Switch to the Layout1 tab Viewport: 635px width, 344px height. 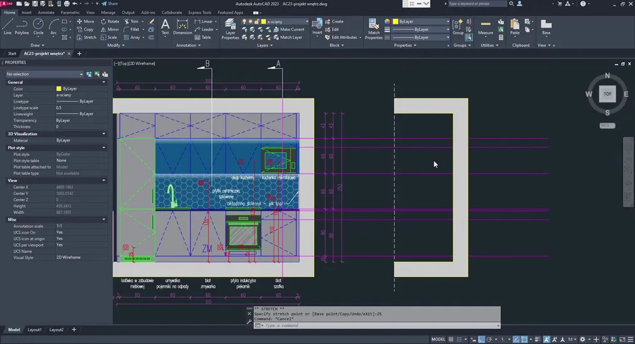coord(34,330)
